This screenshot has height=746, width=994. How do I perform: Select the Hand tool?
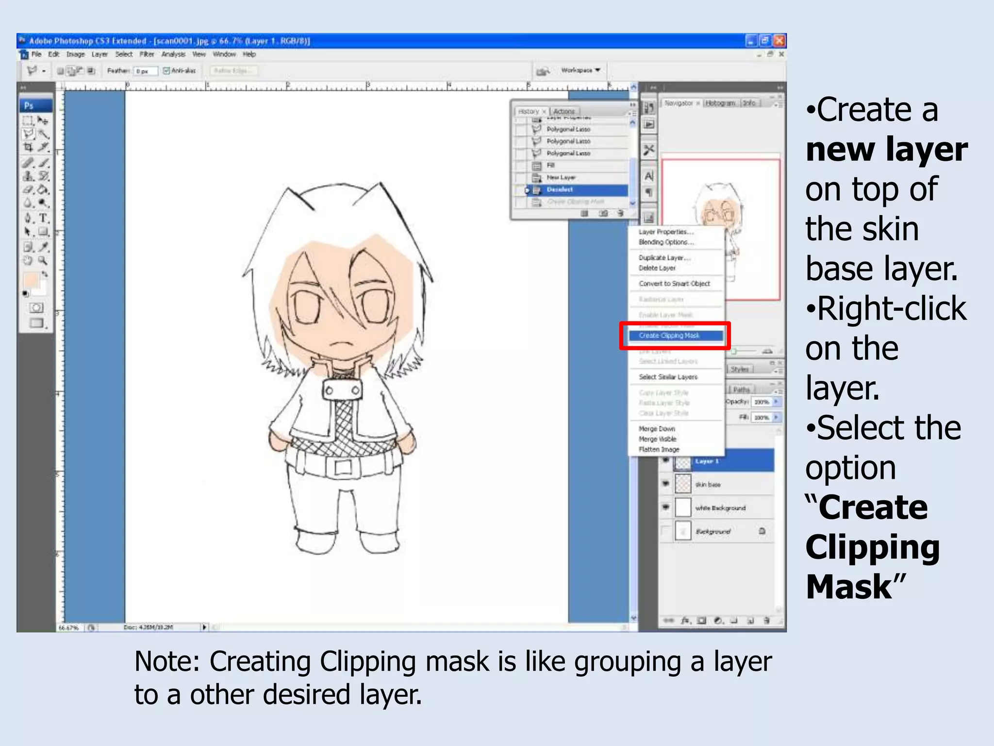tap(28, 261)
